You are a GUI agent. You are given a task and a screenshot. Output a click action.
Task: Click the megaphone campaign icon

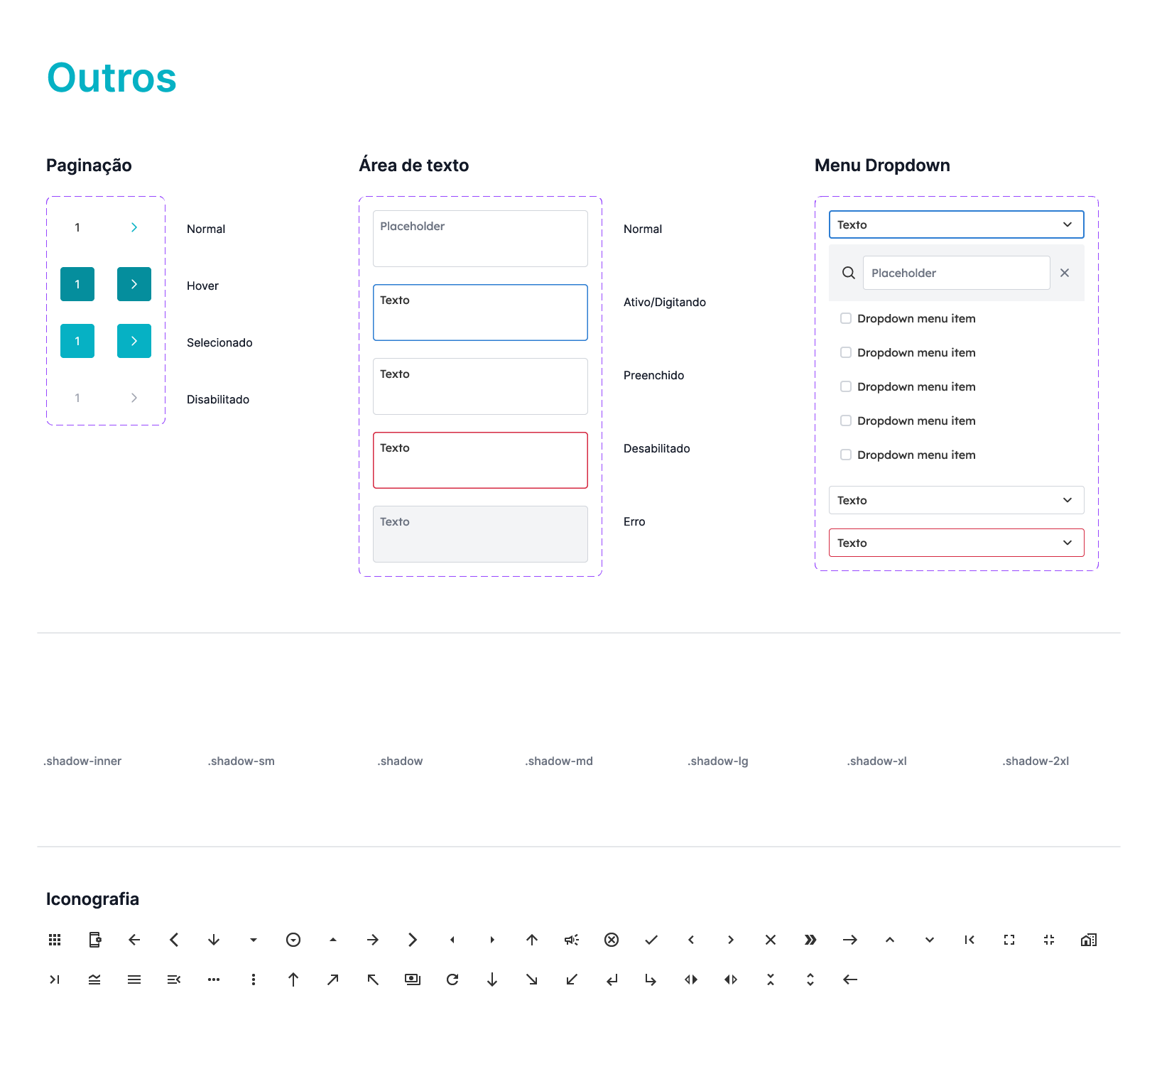572,940
